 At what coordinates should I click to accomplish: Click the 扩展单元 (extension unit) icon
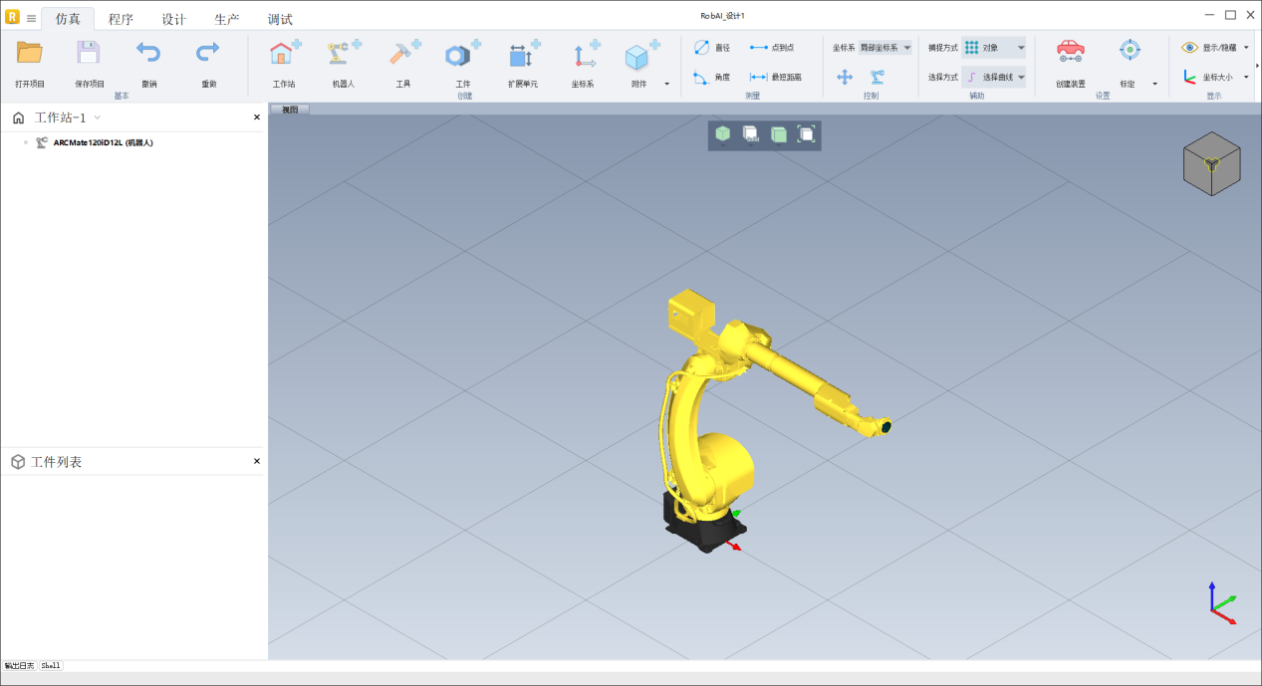tap(523, 56)
